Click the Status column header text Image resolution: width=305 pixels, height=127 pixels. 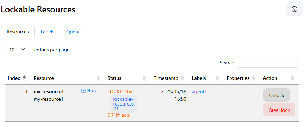coord(114,78)
